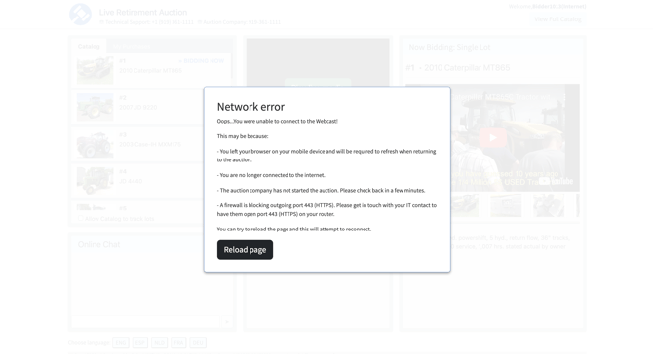Switch language to ESP
Image resolution: width=653 pixels, height=354 pixels.
pyautogui.click(x=140, y=342)
